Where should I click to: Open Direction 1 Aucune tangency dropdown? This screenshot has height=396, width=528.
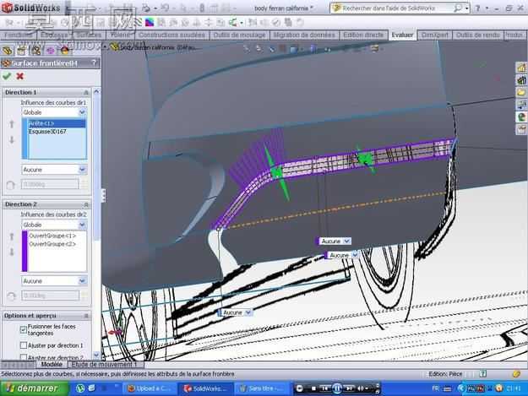(x=82, y=170)
